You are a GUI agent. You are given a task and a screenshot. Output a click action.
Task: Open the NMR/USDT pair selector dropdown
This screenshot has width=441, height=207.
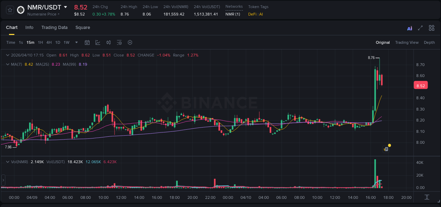pos(66,7)
